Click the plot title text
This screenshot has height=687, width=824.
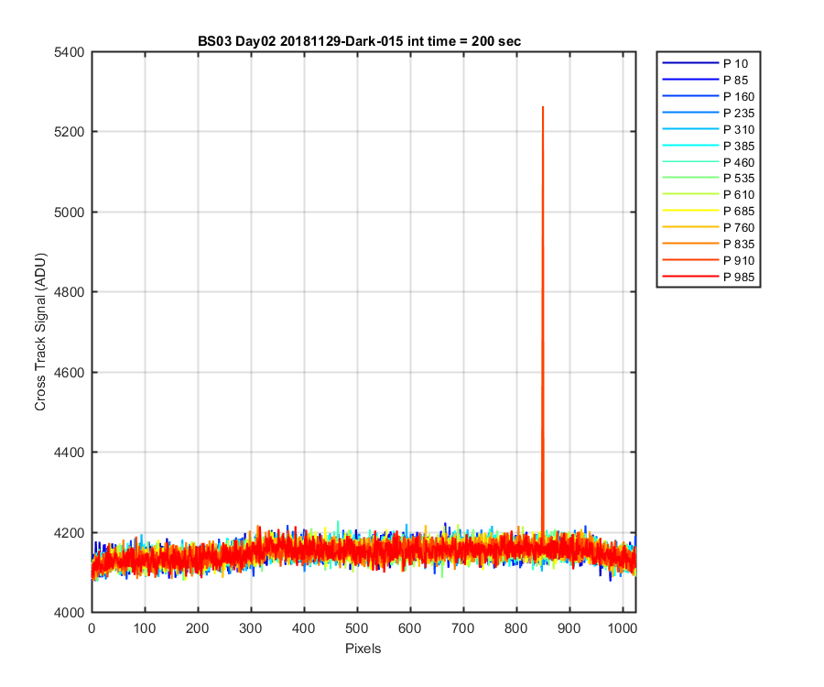[x=360, y=41]
